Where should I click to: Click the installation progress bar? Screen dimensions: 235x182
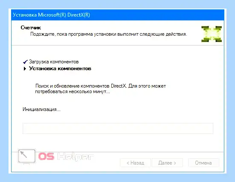click(118, 128)
